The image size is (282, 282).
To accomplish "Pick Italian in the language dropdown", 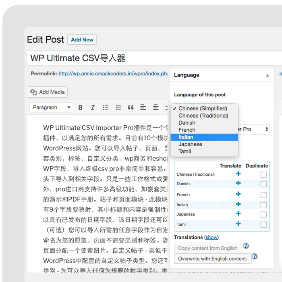I will (204, 137).
